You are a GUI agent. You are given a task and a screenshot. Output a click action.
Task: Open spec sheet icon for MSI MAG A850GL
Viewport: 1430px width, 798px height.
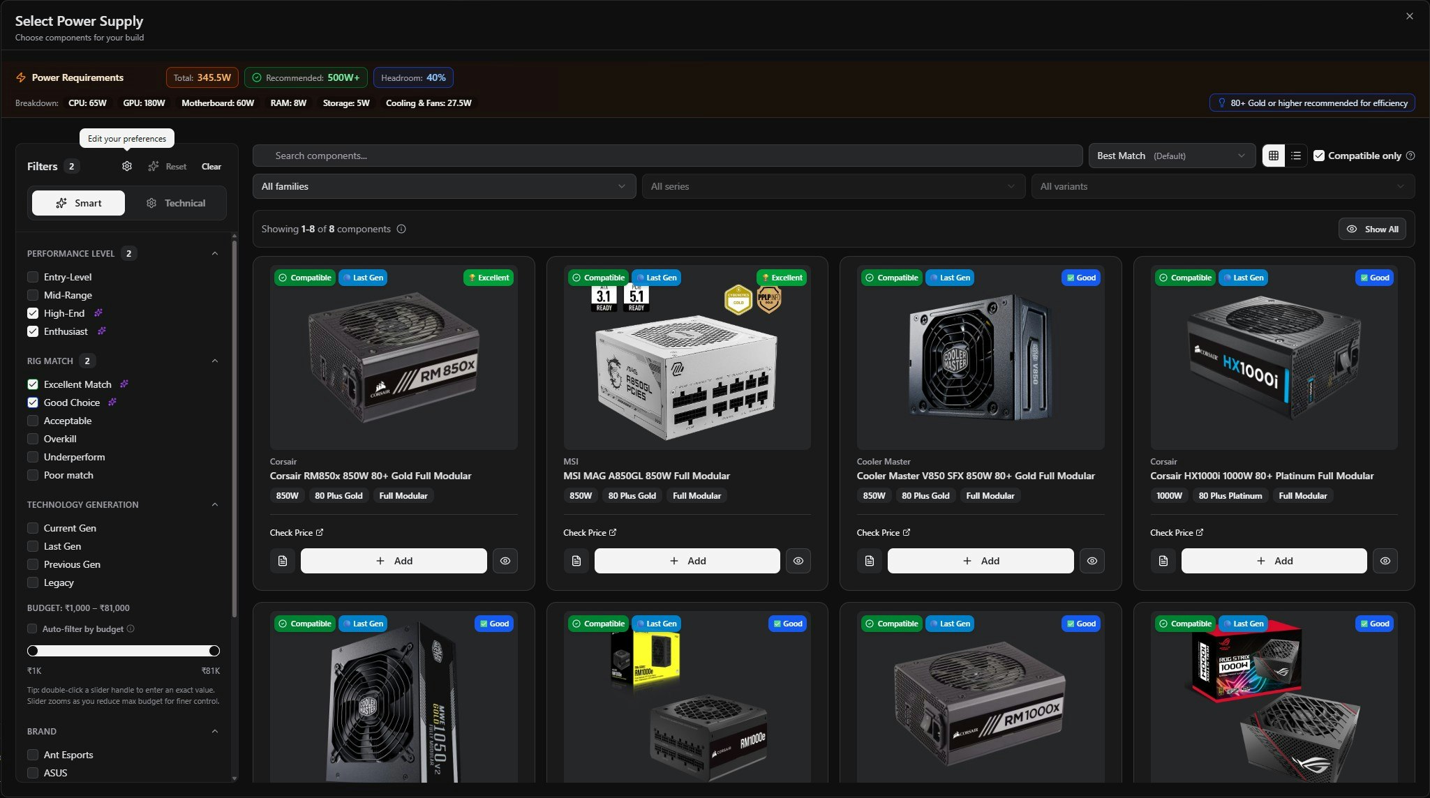point(576,561)
